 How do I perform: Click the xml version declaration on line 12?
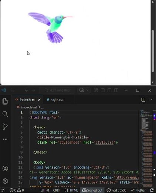71,167
